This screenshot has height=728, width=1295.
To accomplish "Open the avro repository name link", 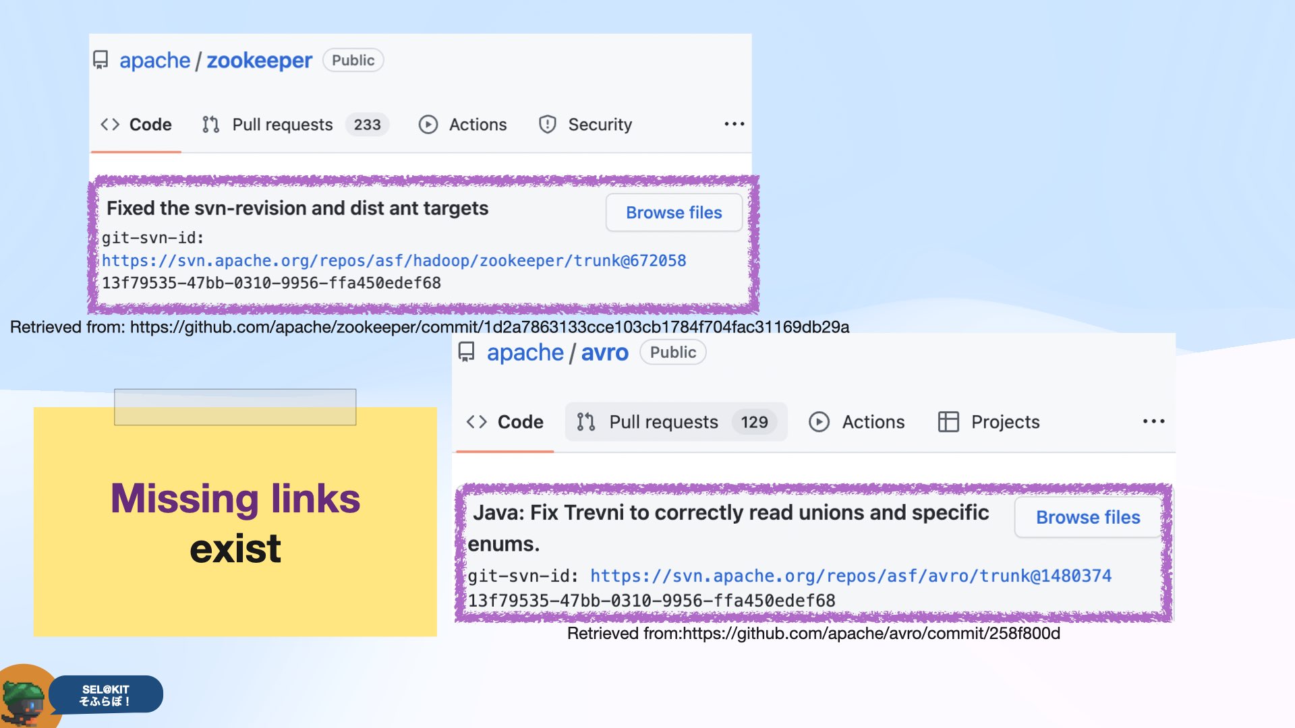I will click(x=604, y=353).
